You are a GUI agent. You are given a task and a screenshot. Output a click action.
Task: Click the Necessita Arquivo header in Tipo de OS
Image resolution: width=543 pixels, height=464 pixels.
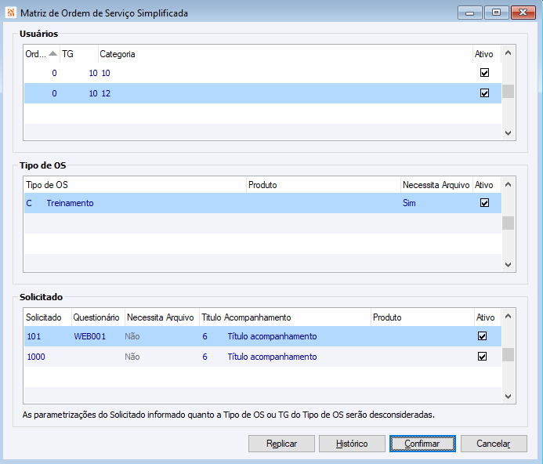[x=436, y=185]
